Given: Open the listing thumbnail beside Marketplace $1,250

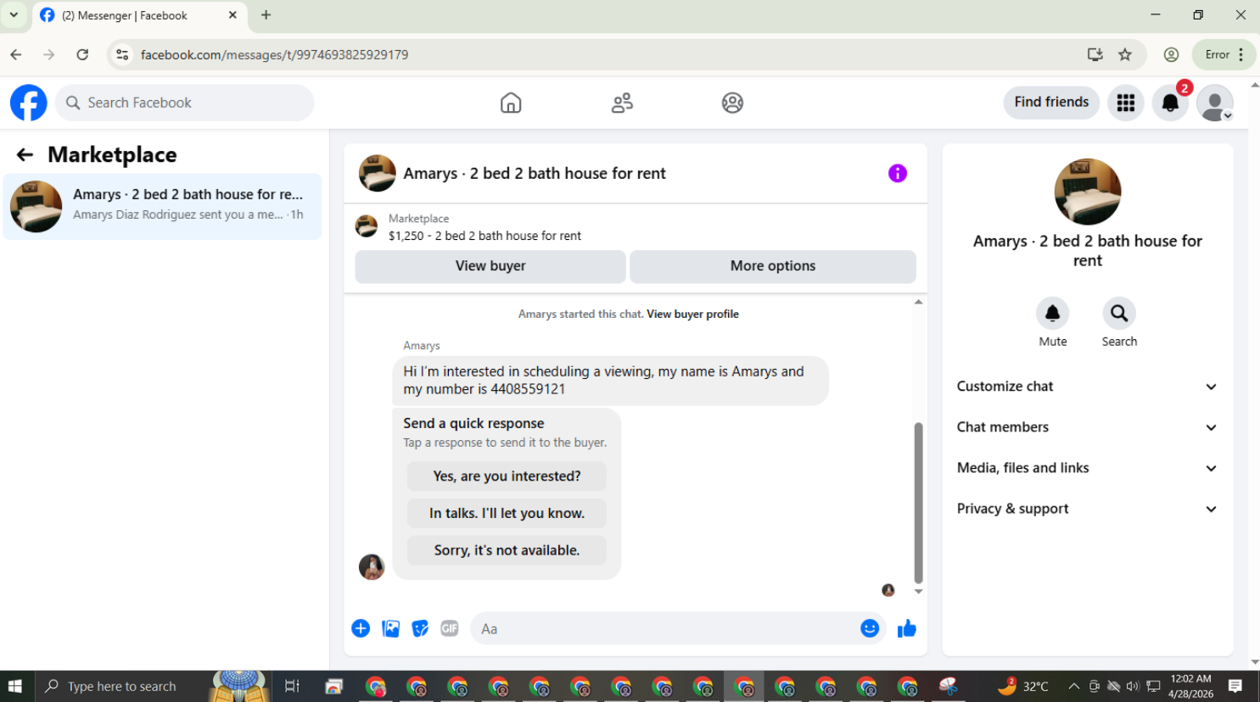Looking at the screenshot, I should point(367,226).
